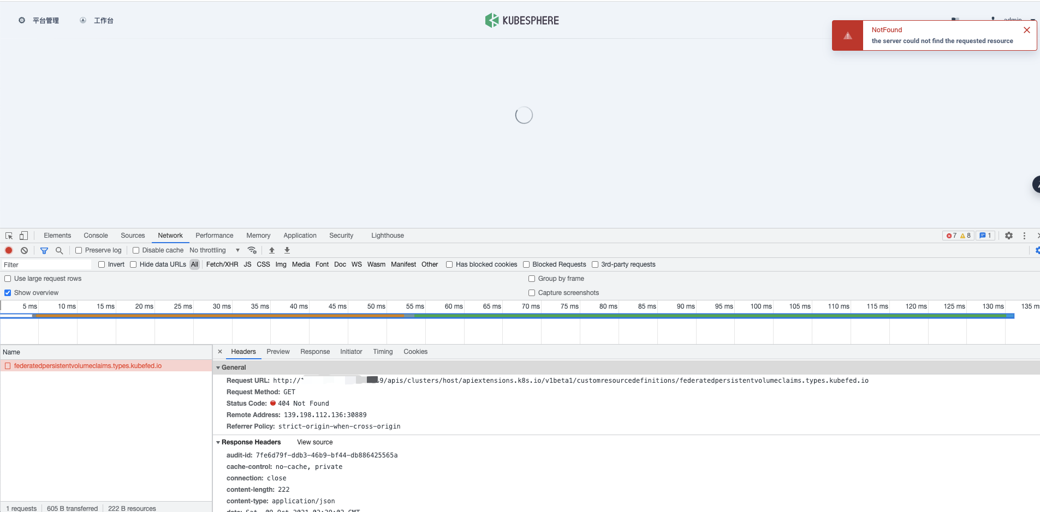Toggle the network filter funnel icon
The image size is (1040, 512).
click(44, 250)
